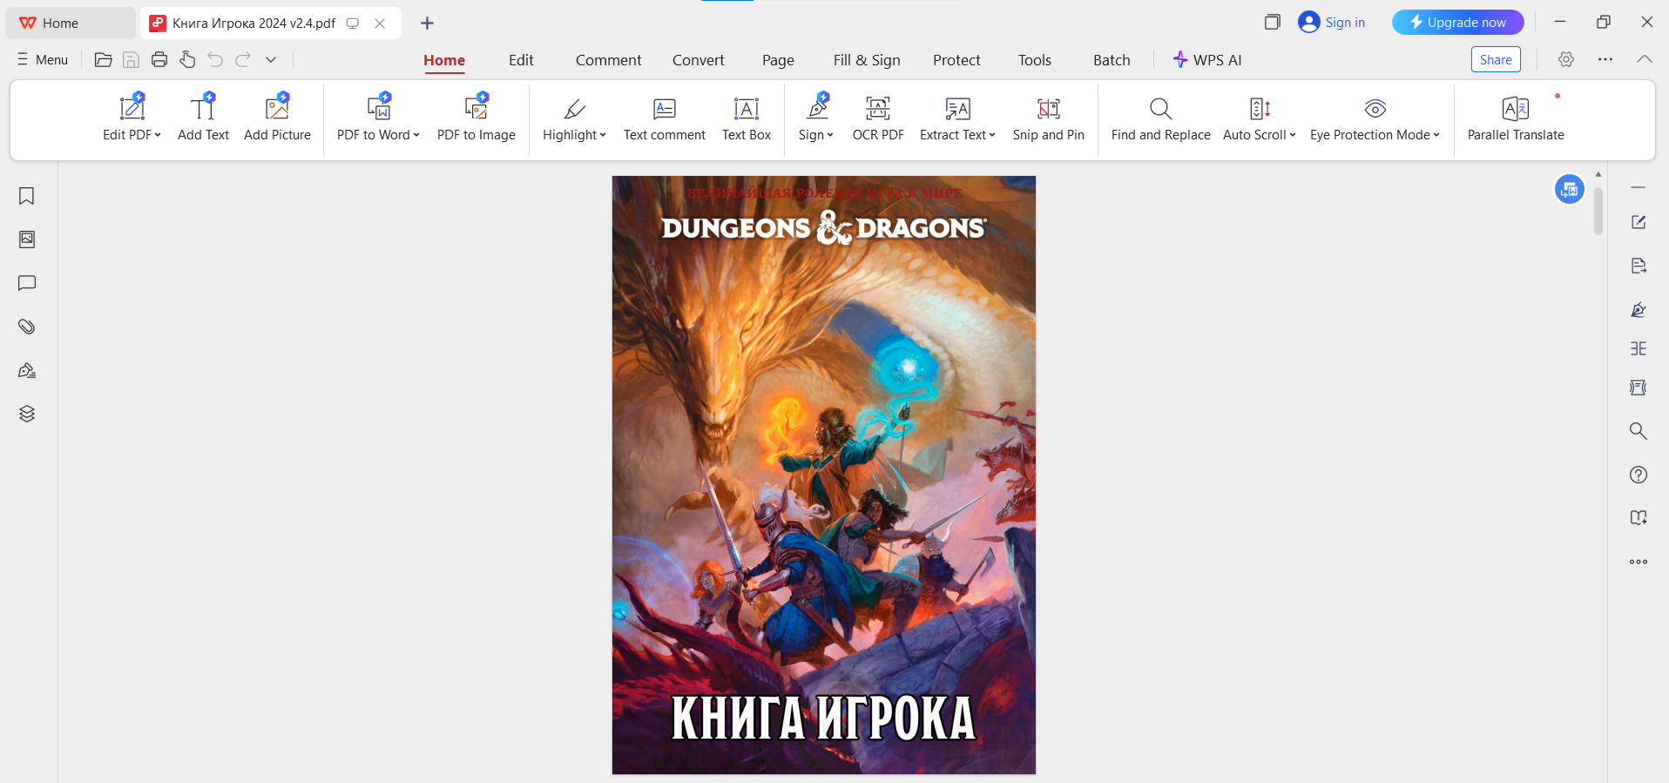Switch to the Edit ribbon tab
This screenshot has height=783, width=1669.
coord(521,60)
